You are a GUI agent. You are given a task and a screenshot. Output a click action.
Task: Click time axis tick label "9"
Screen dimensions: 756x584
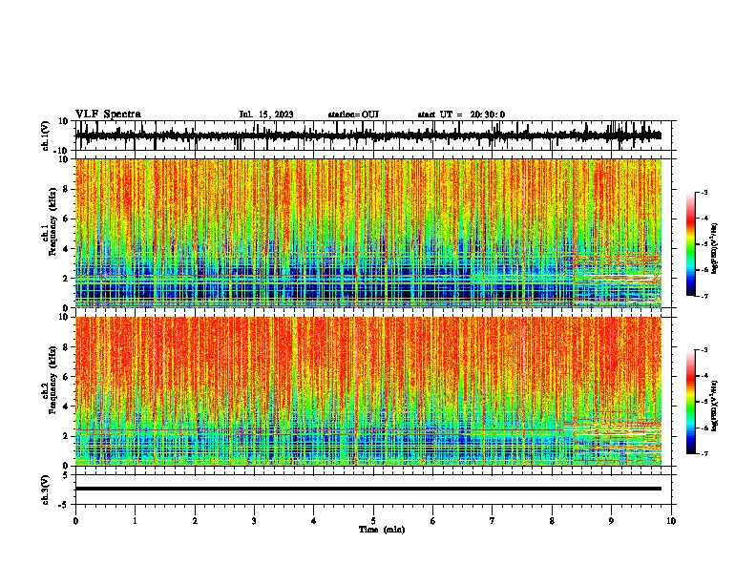click(x=611, y=521)
